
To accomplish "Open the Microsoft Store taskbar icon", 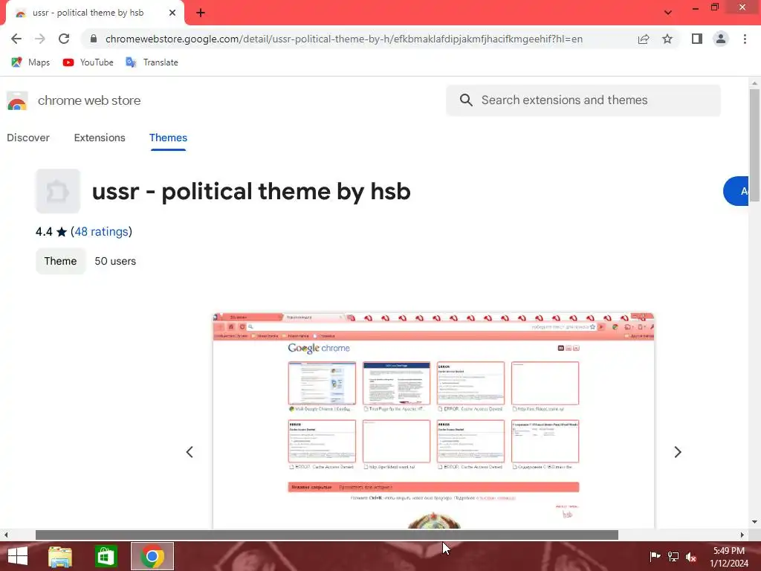I will (x=106, y=556).
